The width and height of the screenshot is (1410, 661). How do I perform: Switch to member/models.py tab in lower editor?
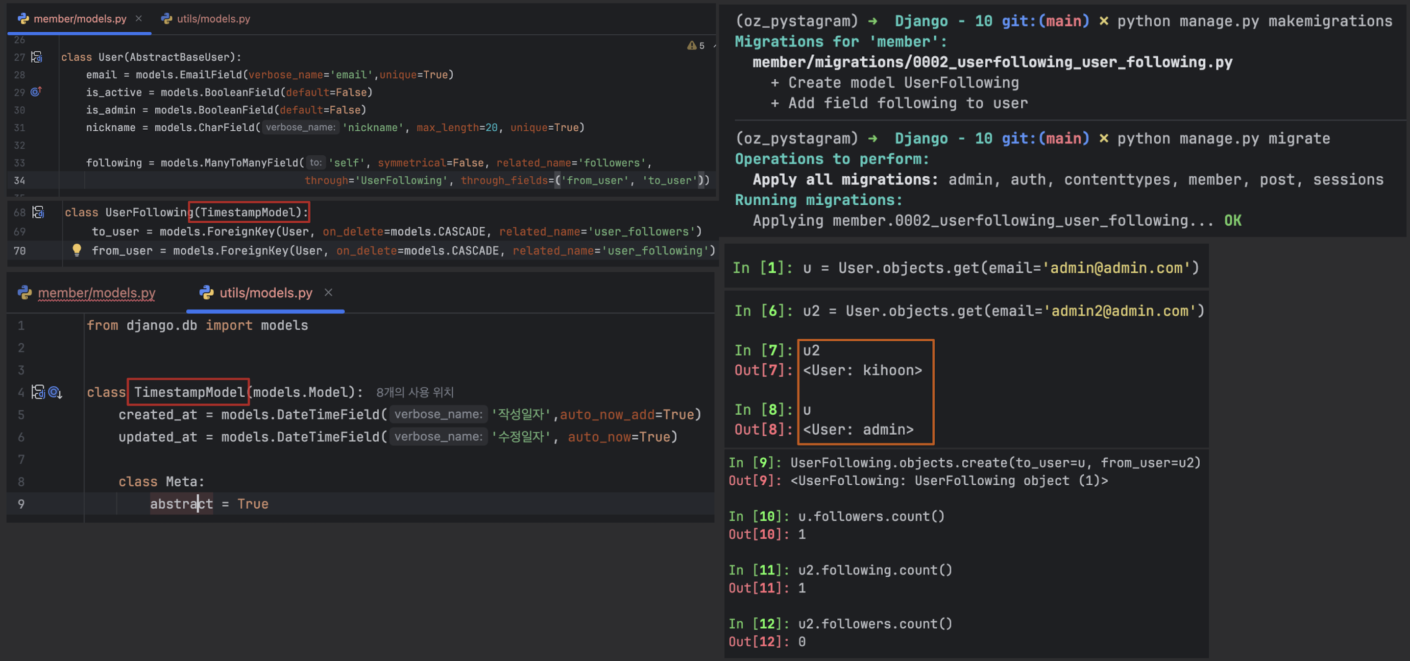(x=97, y=293)
